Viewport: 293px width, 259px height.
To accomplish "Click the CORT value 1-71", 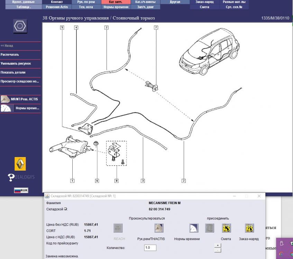I will click(x=87, y=231).
